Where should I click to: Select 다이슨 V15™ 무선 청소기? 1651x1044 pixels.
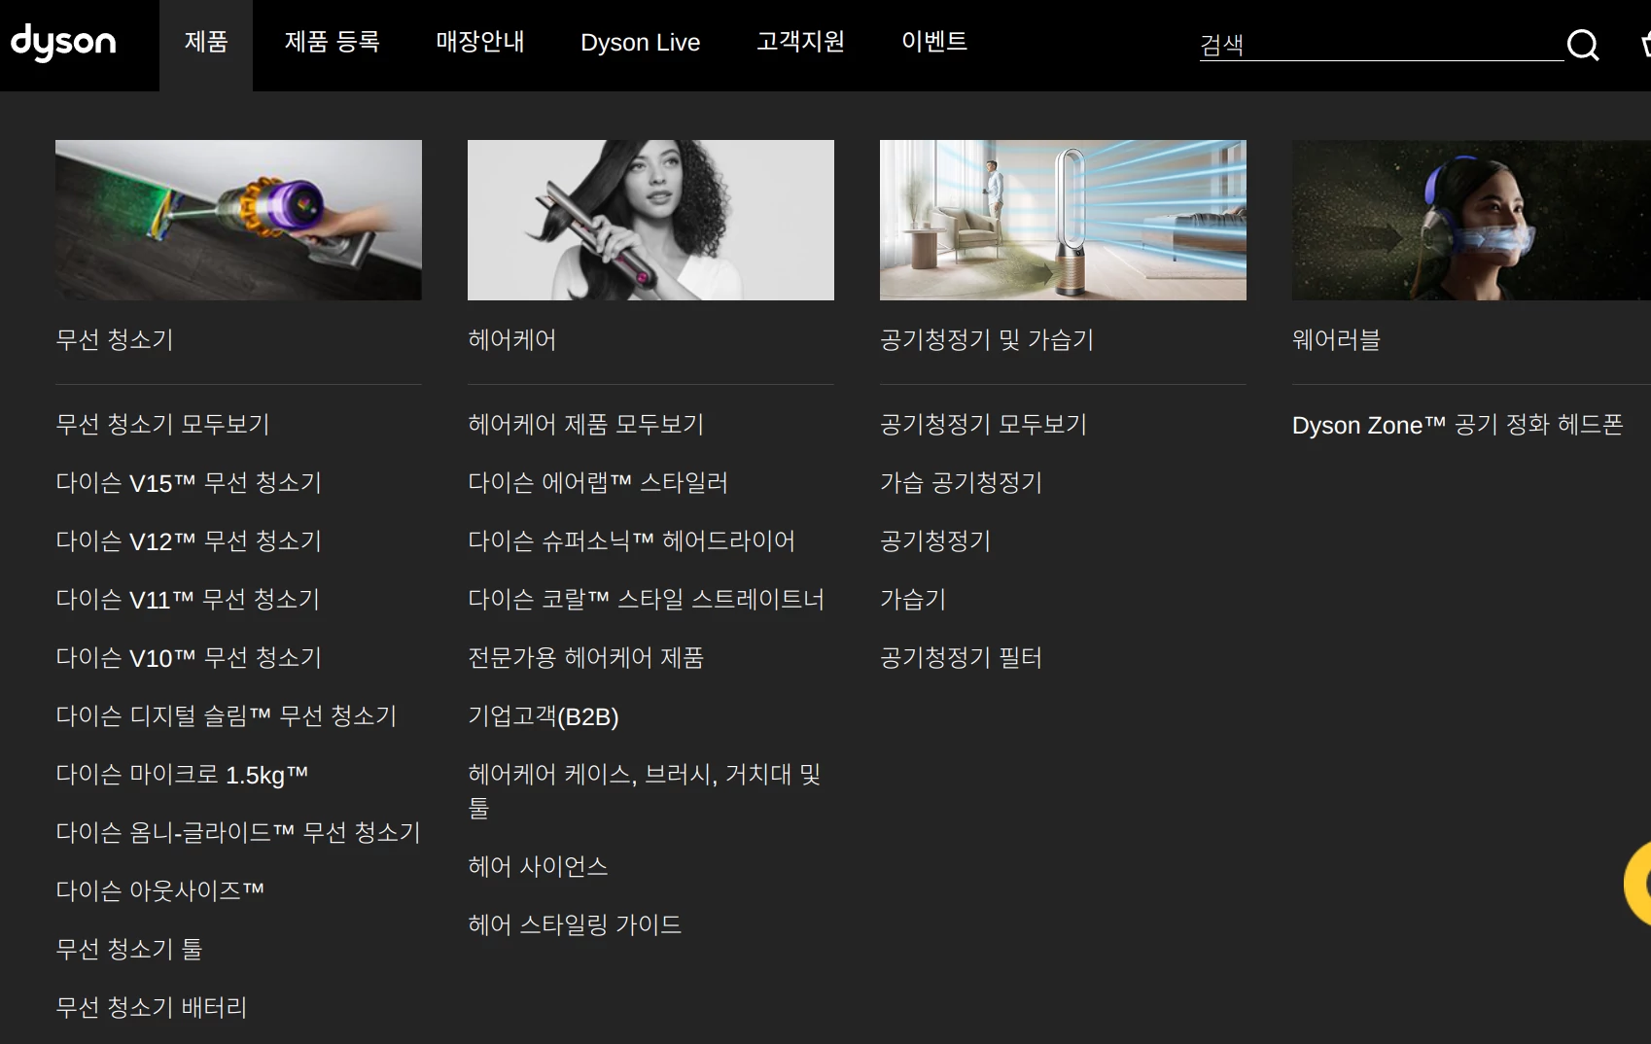189,483
